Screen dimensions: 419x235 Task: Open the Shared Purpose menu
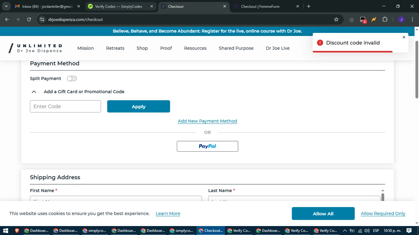click(236, 48)
